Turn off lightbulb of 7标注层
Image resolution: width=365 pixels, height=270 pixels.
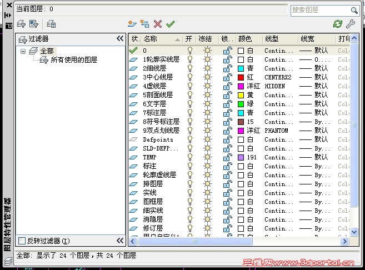(190, 113)
